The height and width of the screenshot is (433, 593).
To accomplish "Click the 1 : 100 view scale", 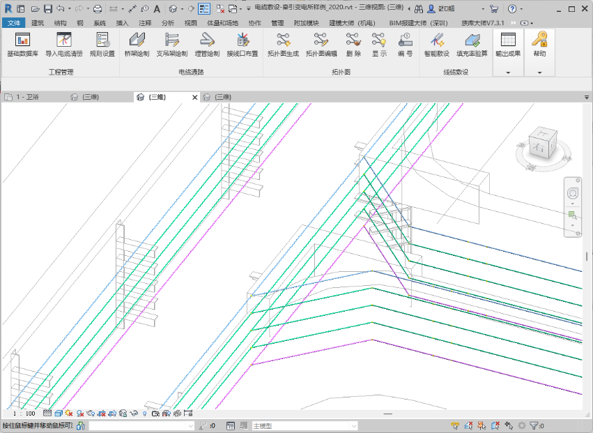I will pyautogui.click(x=24, y=413).
